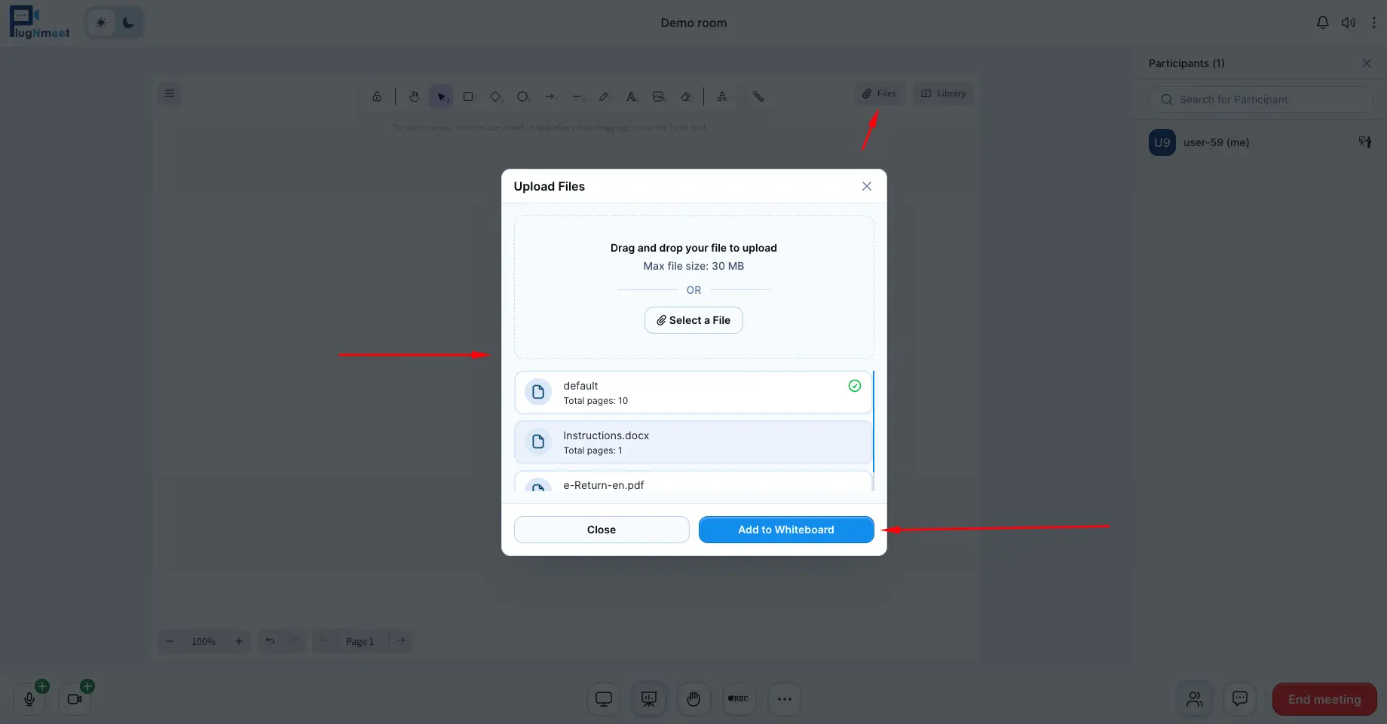Pick the pencil draw tool
The image size is (1387, 724).
604,96
